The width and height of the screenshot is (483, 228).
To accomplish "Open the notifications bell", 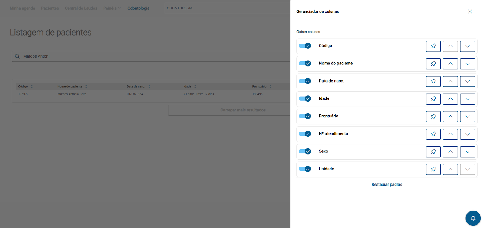I will [x=473, y=218].
